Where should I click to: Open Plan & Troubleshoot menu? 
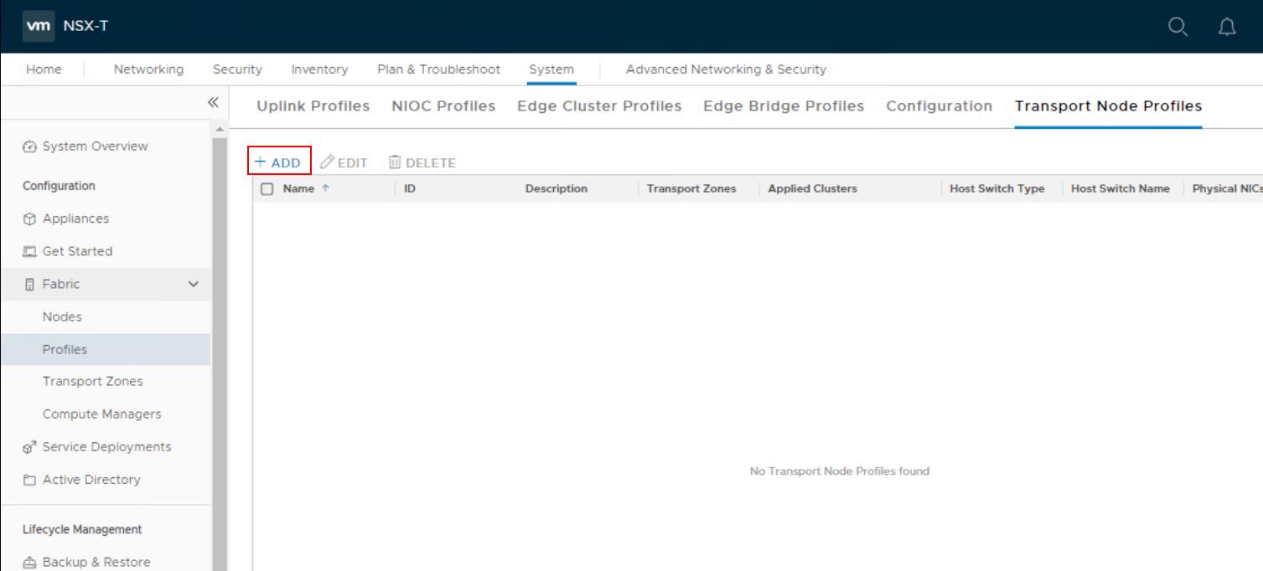[x=438, y=69]
